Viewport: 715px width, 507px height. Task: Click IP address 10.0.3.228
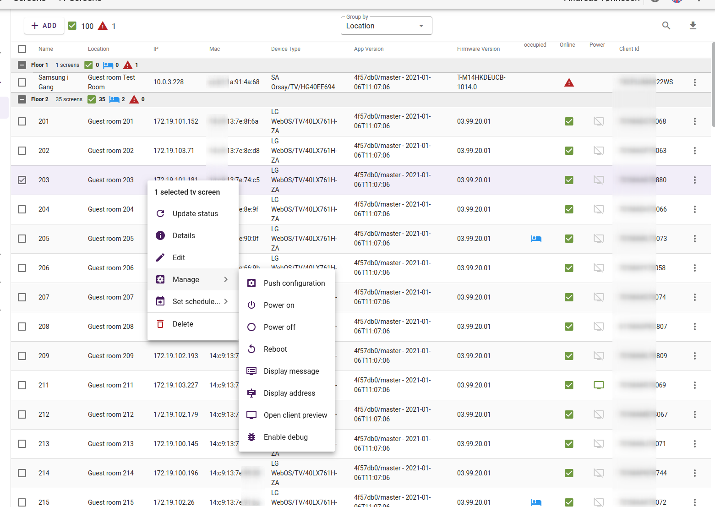tap(169, 82)
